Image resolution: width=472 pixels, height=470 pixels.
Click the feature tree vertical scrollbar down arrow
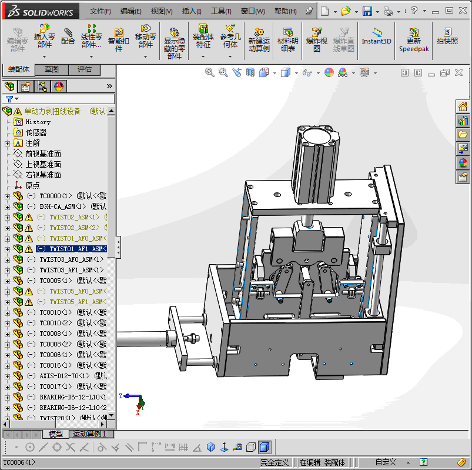[x=111, y=415]
